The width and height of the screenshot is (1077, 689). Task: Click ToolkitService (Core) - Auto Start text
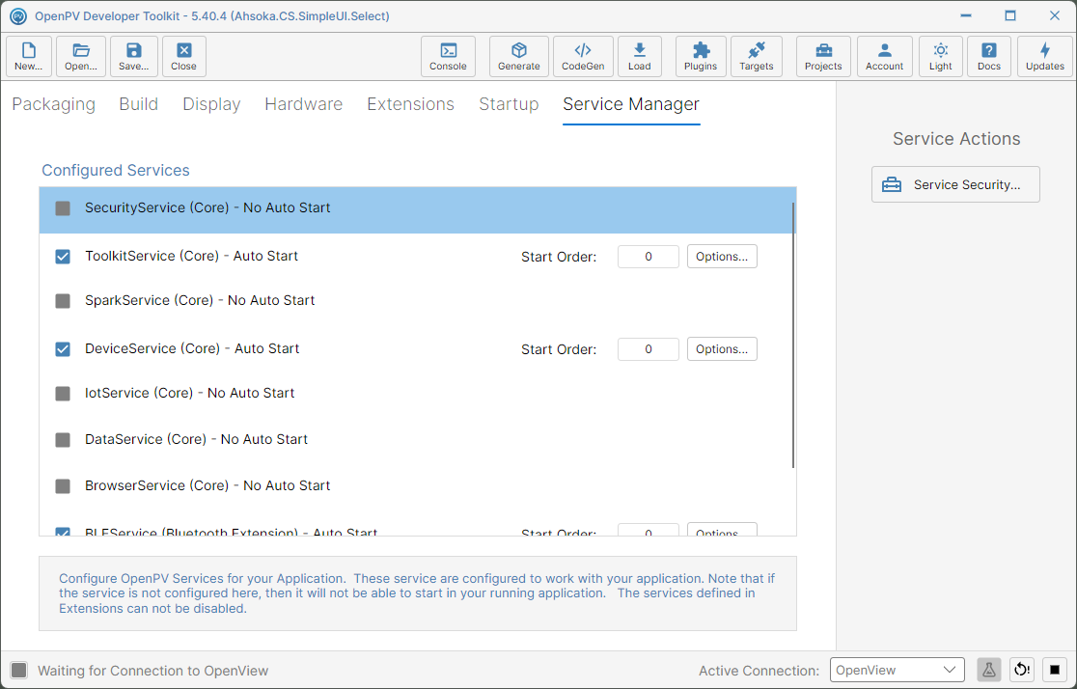(192, 256)
